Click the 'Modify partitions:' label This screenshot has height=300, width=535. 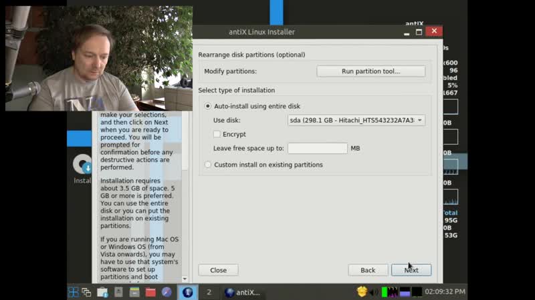click(x=230, y=71)
